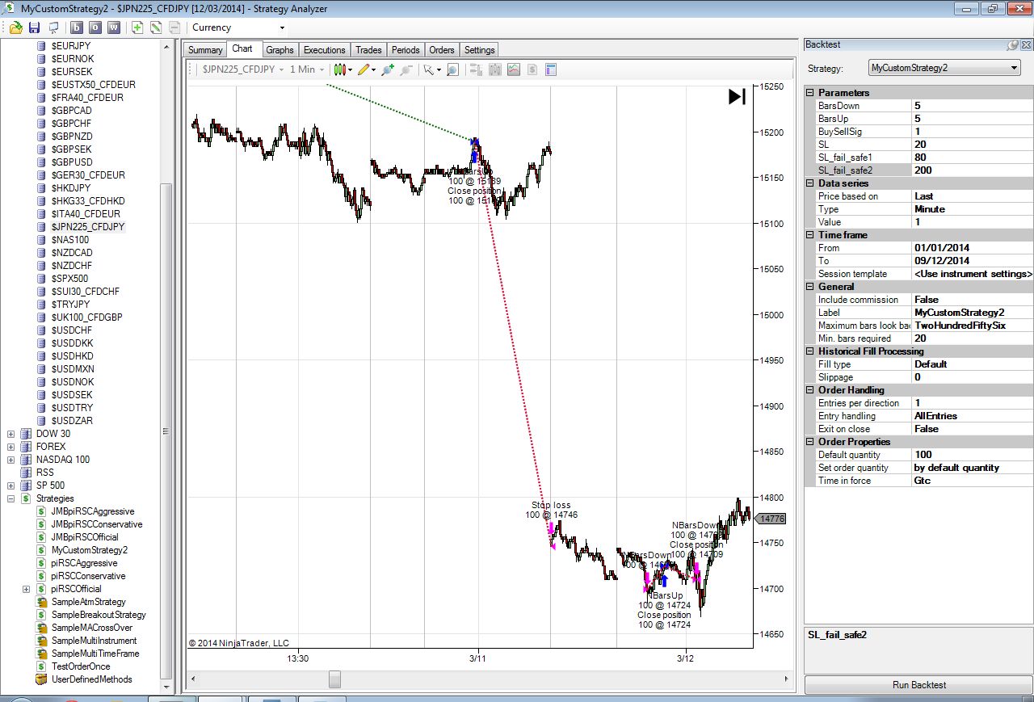Select the TestOrderOnce strategy

click(81, 666)
